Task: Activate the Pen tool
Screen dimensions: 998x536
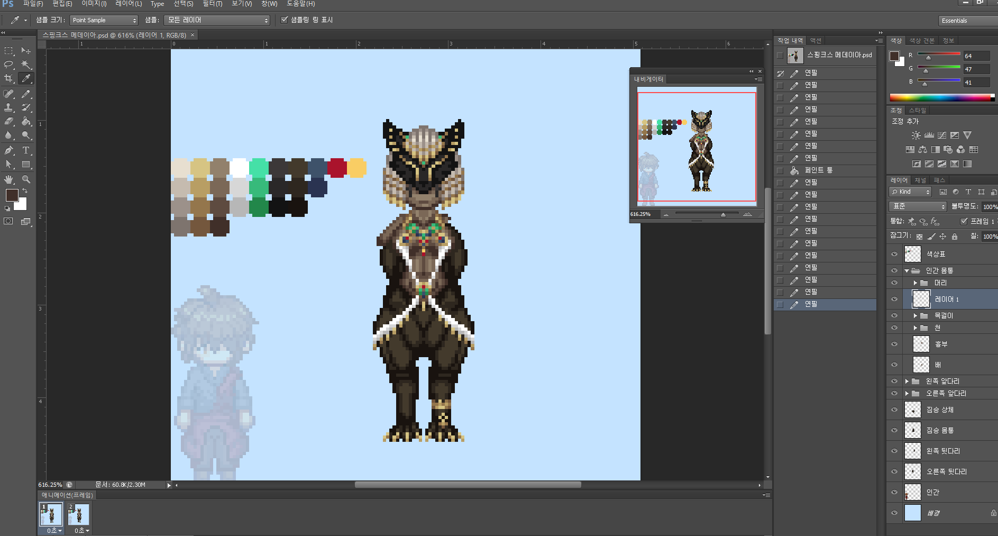Action: click(x=8, y=150)
